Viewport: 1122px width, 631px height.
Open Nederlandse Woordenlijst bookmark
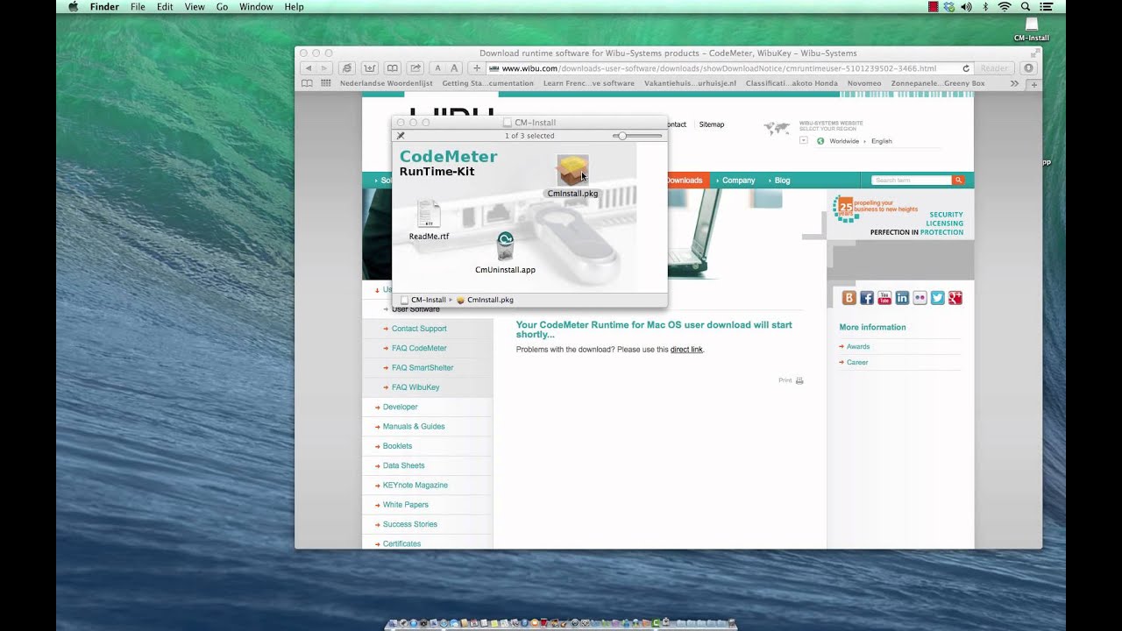click(x=387, y=83)
